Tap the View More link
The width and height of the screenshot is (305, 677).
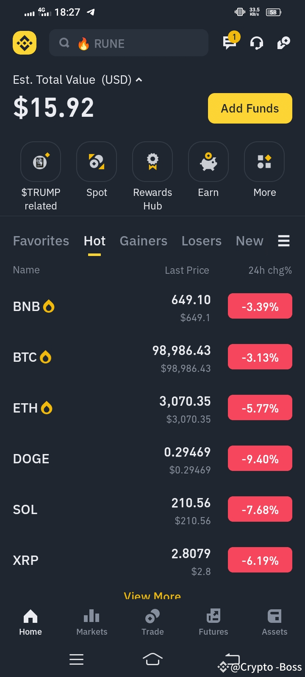tap(152, 596)
